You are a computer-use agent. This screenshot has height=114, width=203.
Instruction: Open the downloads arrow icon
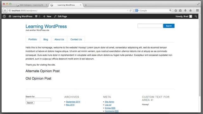click(185, 10)
